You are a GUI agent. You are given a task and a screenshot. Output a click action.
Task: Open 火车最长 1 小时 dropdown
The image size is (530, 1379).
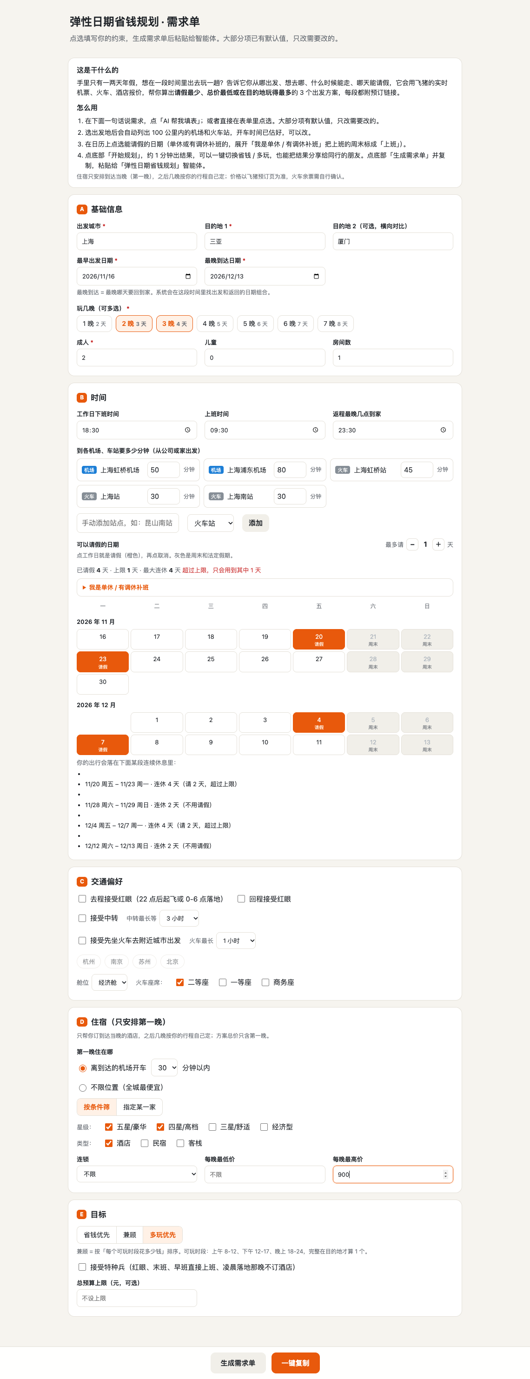(x=236, y=941)
